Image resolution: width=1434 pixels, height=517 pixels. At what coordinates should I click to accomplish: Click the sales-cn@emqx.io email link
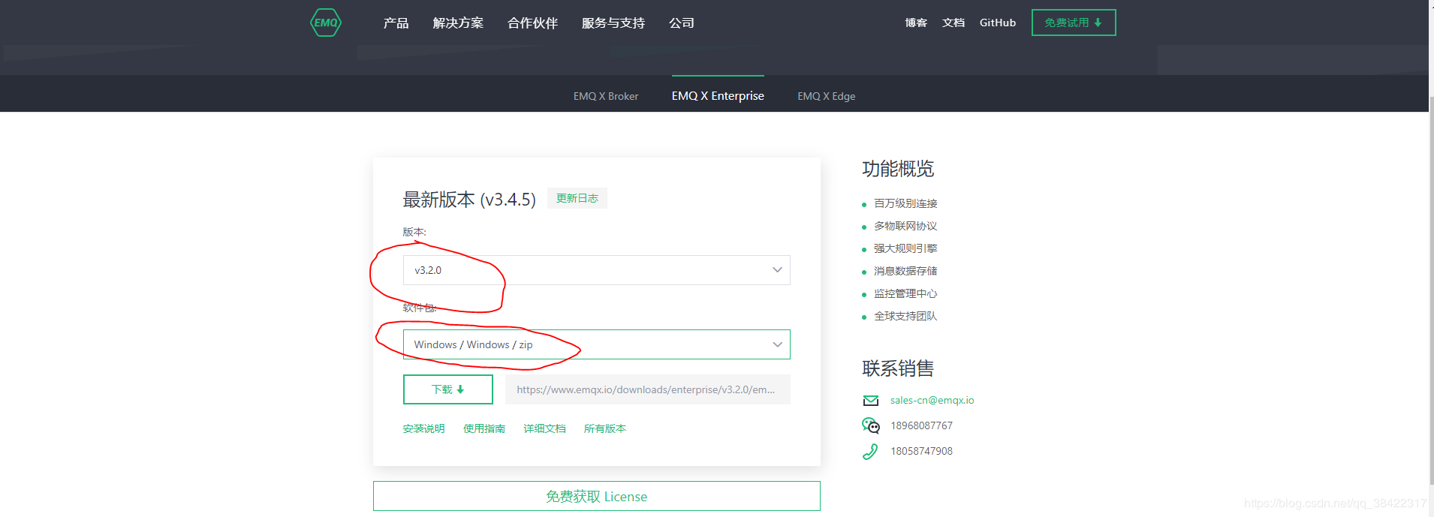click(932, 400)
